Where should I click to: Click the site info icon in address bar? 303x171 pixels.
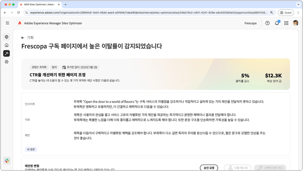(27, 13)
